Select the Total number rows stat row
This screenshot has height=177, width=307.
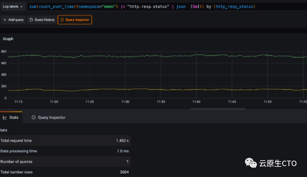[x=65, y=172]
